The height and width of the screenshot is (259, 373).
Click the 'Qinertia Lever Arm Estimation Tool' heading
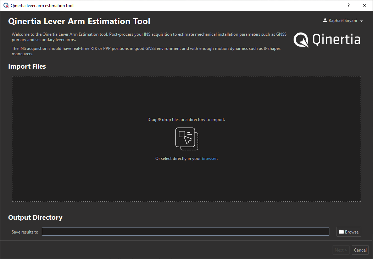[x=79, y=21]
